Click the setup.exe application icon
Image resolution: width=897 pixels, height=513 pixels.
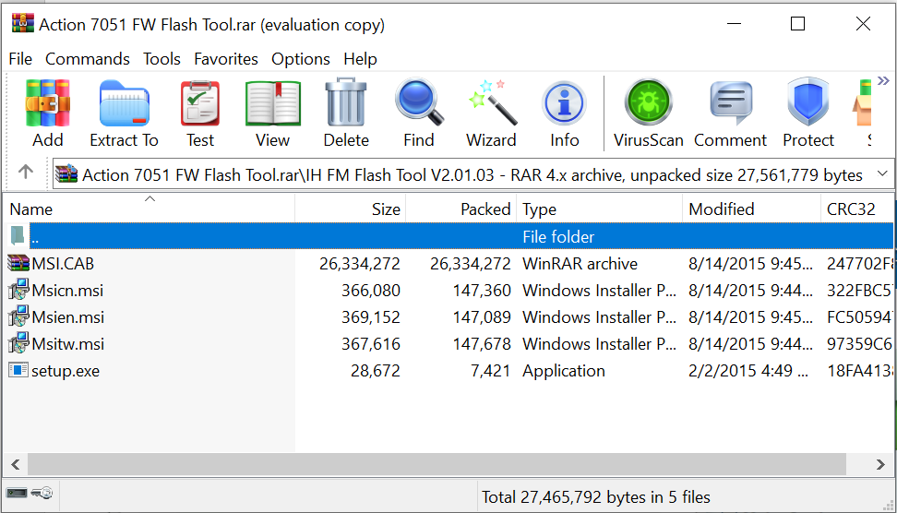18,370
